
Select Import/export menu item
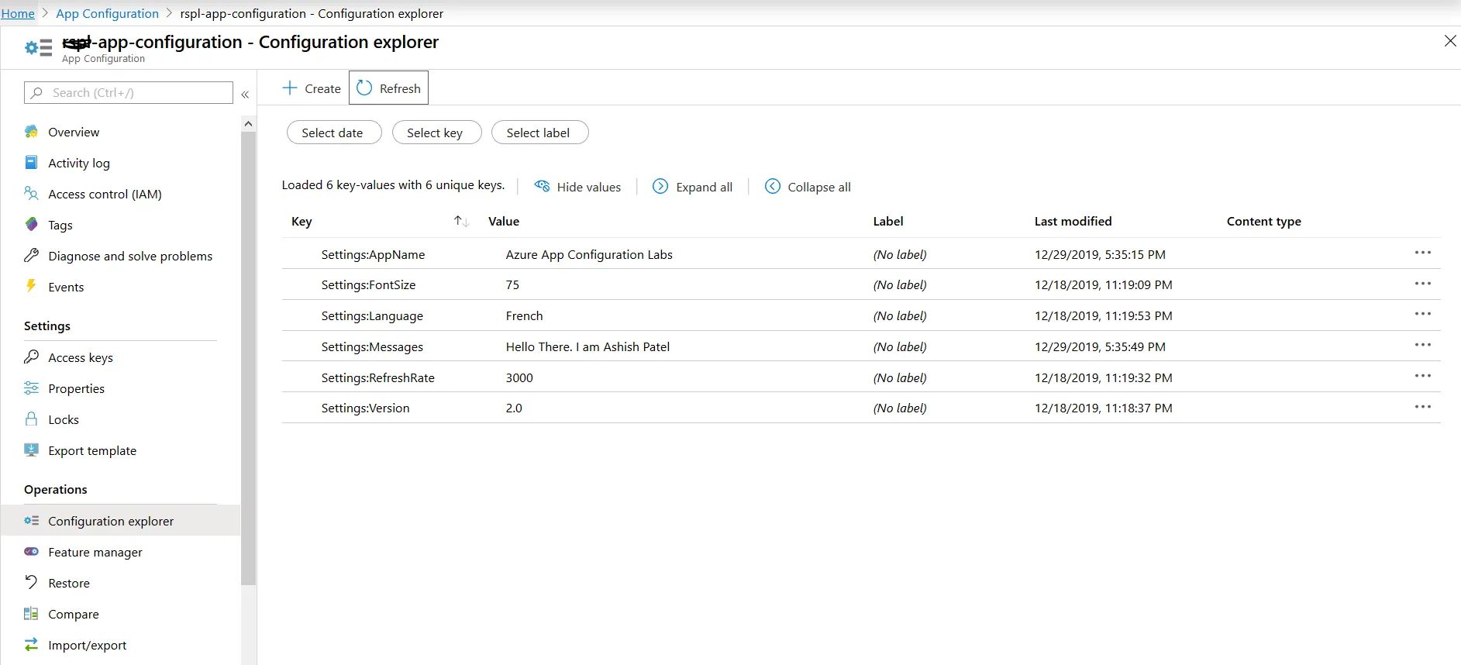pyautogui.click(x=88, y=645)
